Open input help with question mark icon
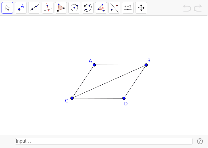 pyautogui.click(x=200, y=141)
